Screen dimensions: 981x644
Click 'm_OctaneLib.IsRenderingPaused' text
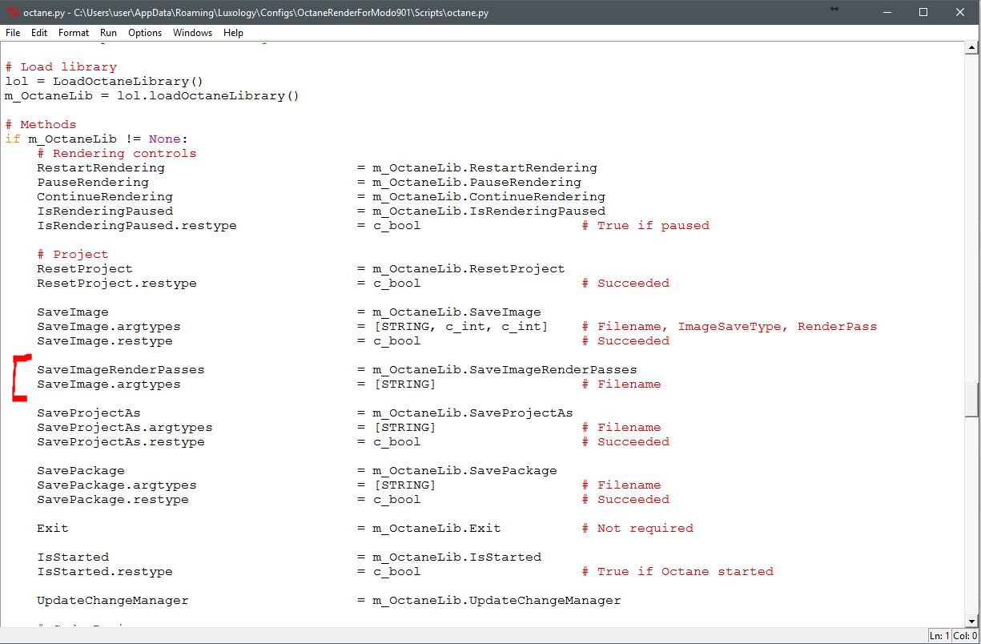489,211
